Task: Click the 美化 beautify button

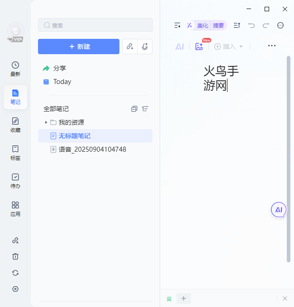Action: (x=203, y=25)
